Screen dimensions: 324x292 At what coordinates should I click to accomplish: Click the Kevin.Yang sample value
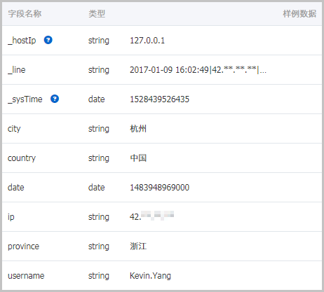(150, 276)
